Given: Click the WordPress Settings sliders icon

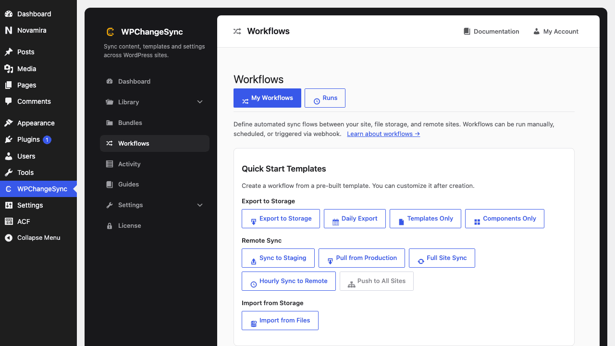Looking at the screenshot, I should (x=9, y=205).
